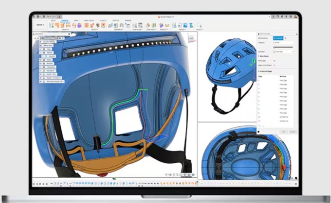Click the last icon in Insert group

click(x=191, y=25)
